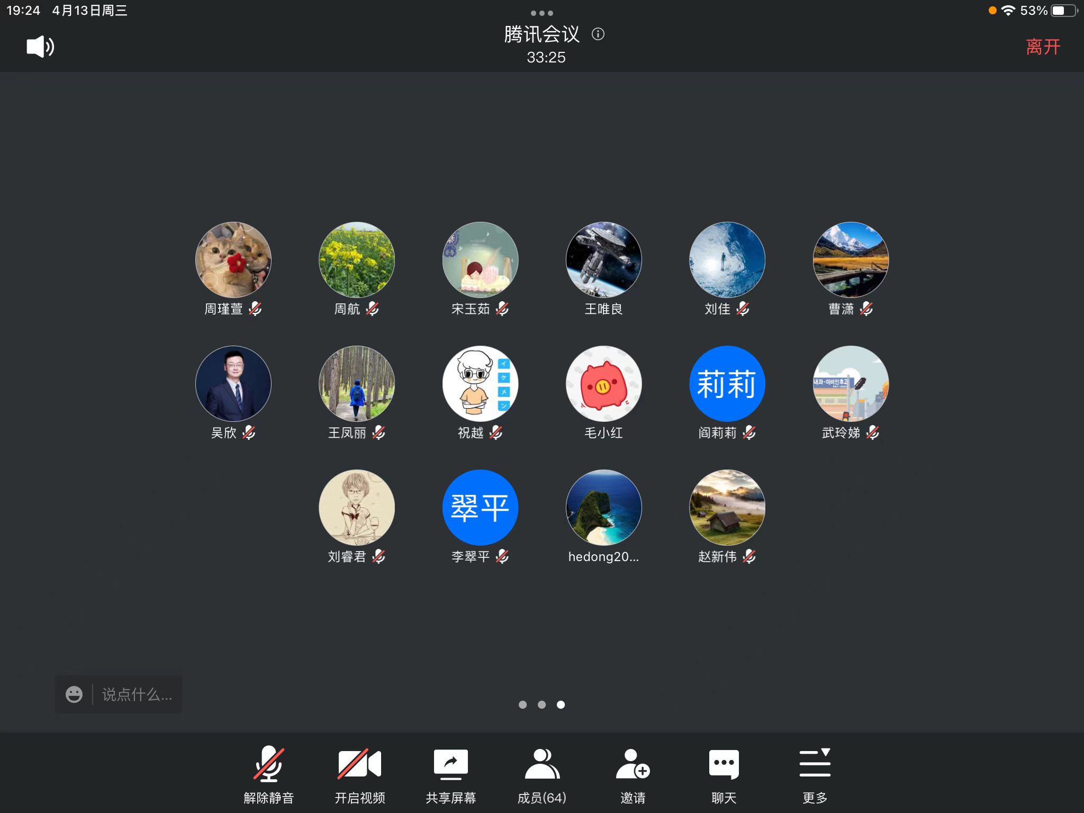Tap 离开 to leave the meeting
This screenshot has width=1084, height=813.
pos(1043,47)
